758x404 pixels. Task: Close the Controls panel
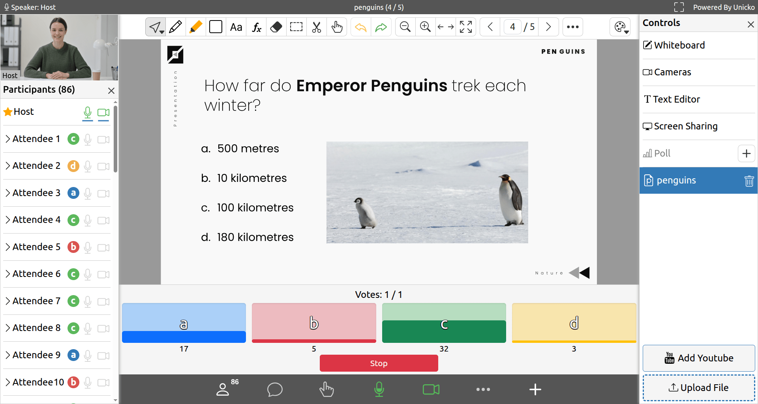point(750,24)
